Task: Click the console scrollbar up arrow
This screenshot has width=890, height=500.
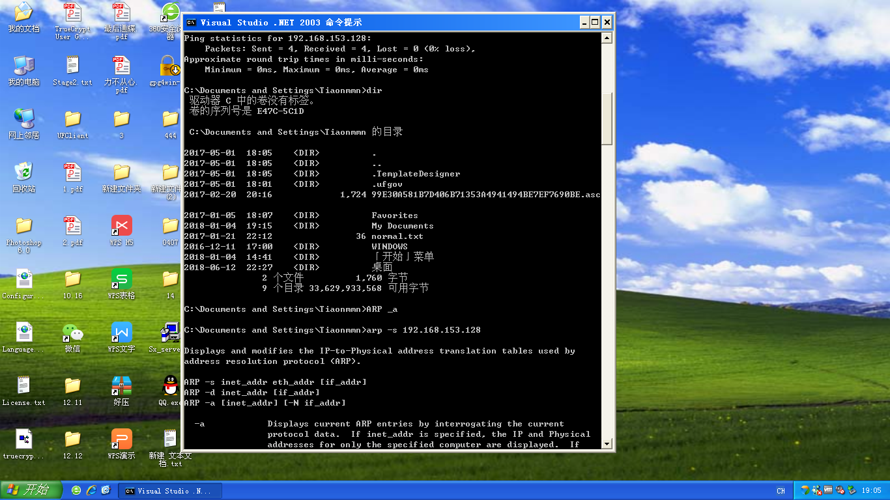Action: [x=607, y=38]
